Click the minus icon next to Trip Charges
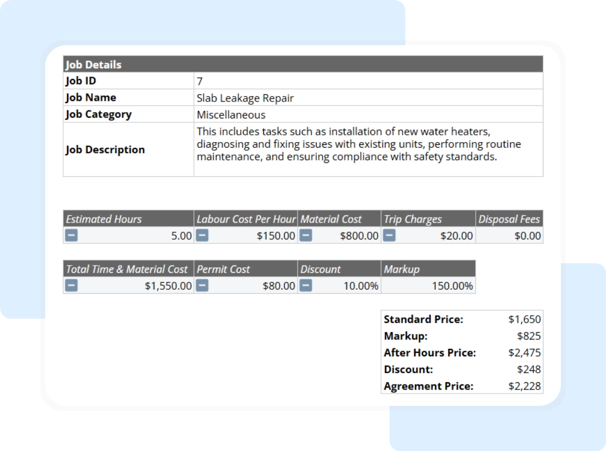The height and width of the screenshot is (451, 606). pyautogui.click(x=388, y=236)
